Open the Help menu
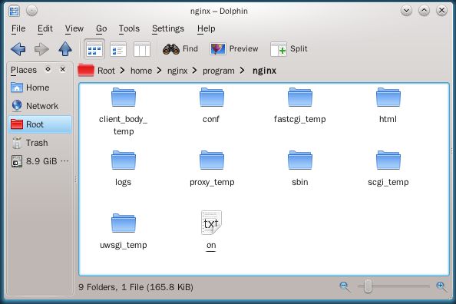 point(207,28)
